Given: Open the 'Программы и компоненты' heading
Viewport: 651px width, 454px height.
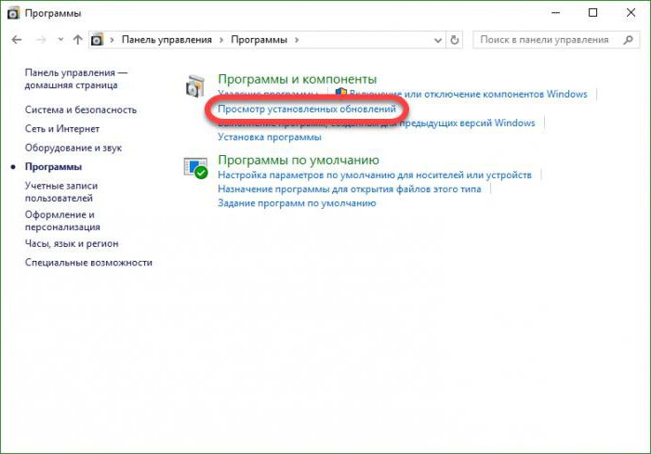Looking at the screenshot, I should [298, 79].
